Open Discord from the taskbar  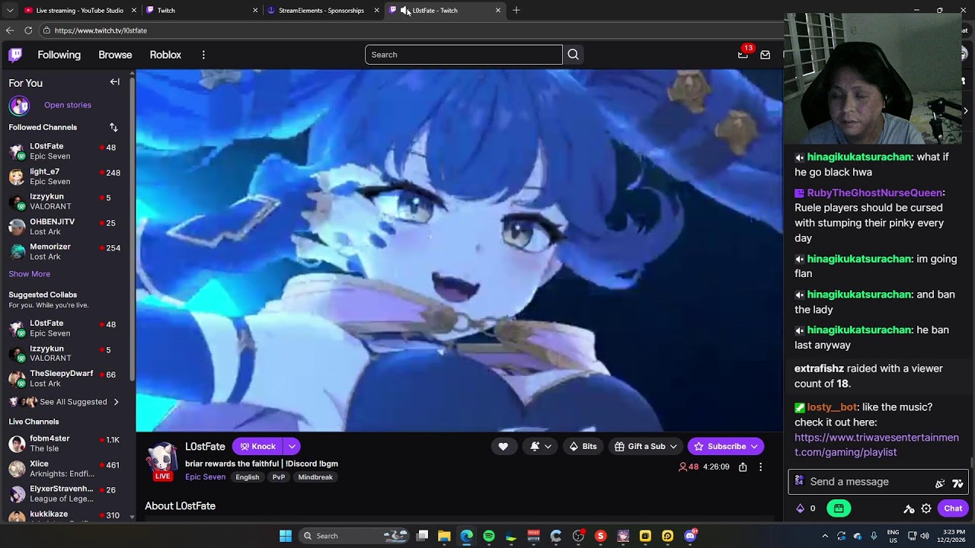click(x=690, y=536)
